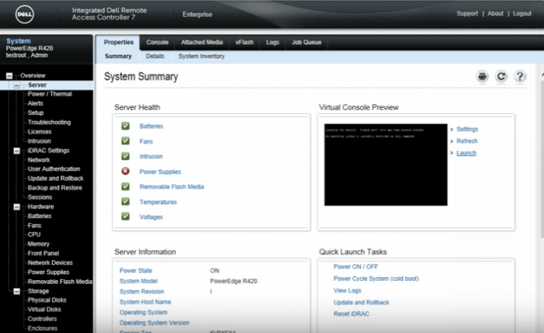The image size is (544, 333).
Task: Select Memory under Hardware
Action: point(38,244)
